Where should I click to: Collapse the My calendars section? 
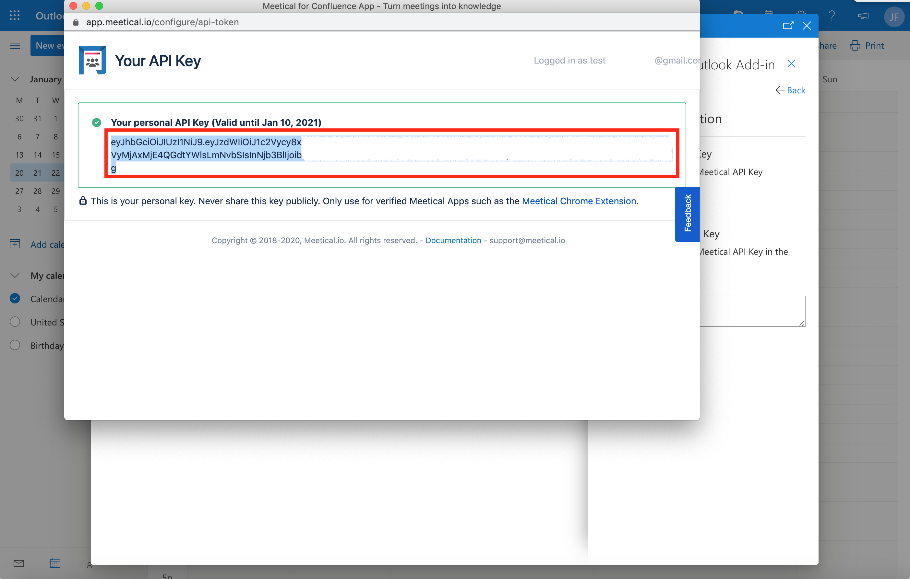15,275
